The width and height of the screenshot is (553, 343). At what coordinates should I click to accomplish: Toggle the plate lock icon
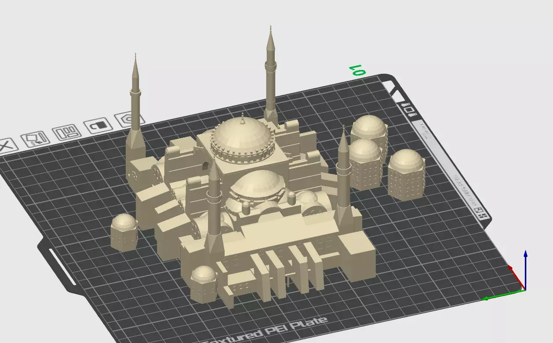click(98, 125)
